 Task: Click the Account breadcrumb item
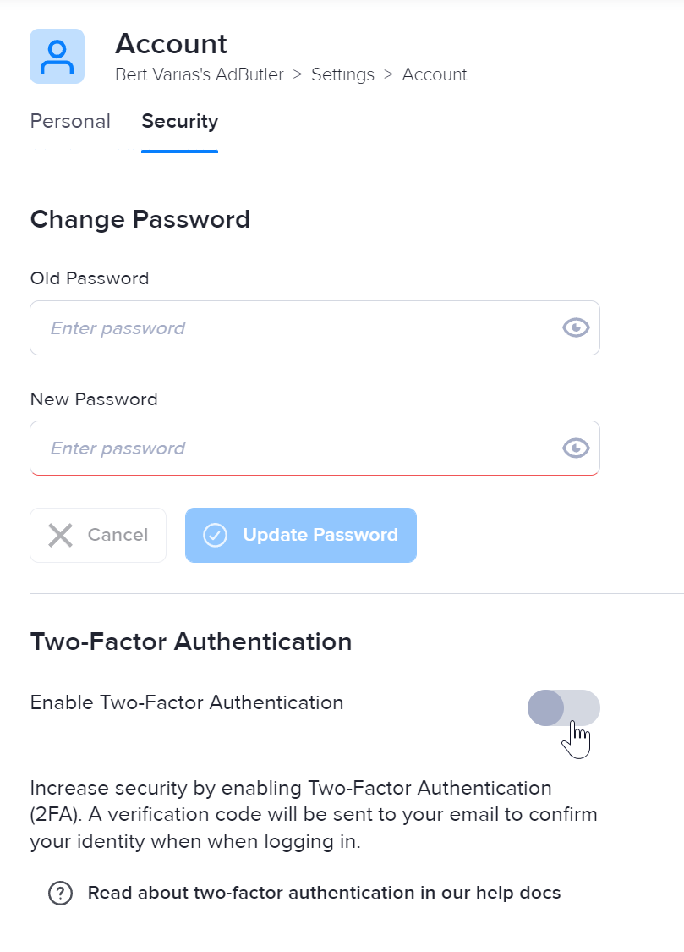pos(435,74)
